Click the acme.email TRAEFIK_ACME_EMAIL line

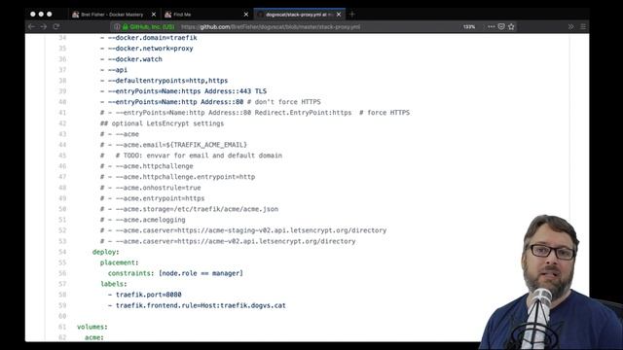[173, 145]
